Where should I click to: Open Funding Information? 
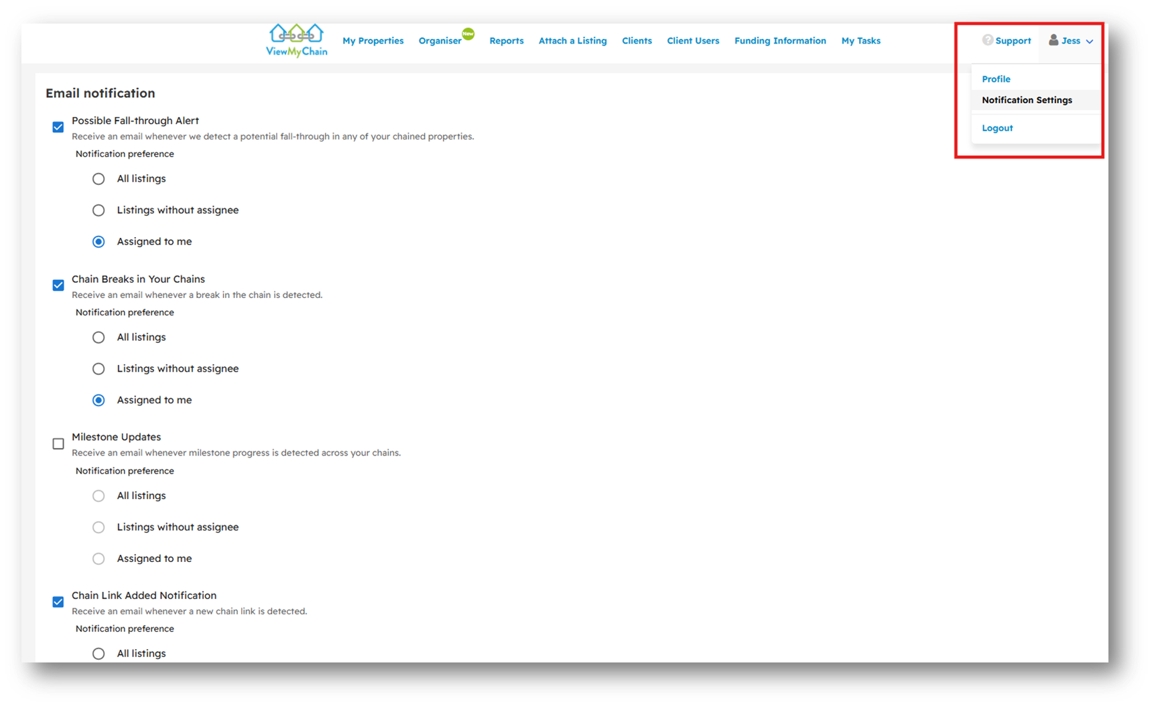[780, 41]
